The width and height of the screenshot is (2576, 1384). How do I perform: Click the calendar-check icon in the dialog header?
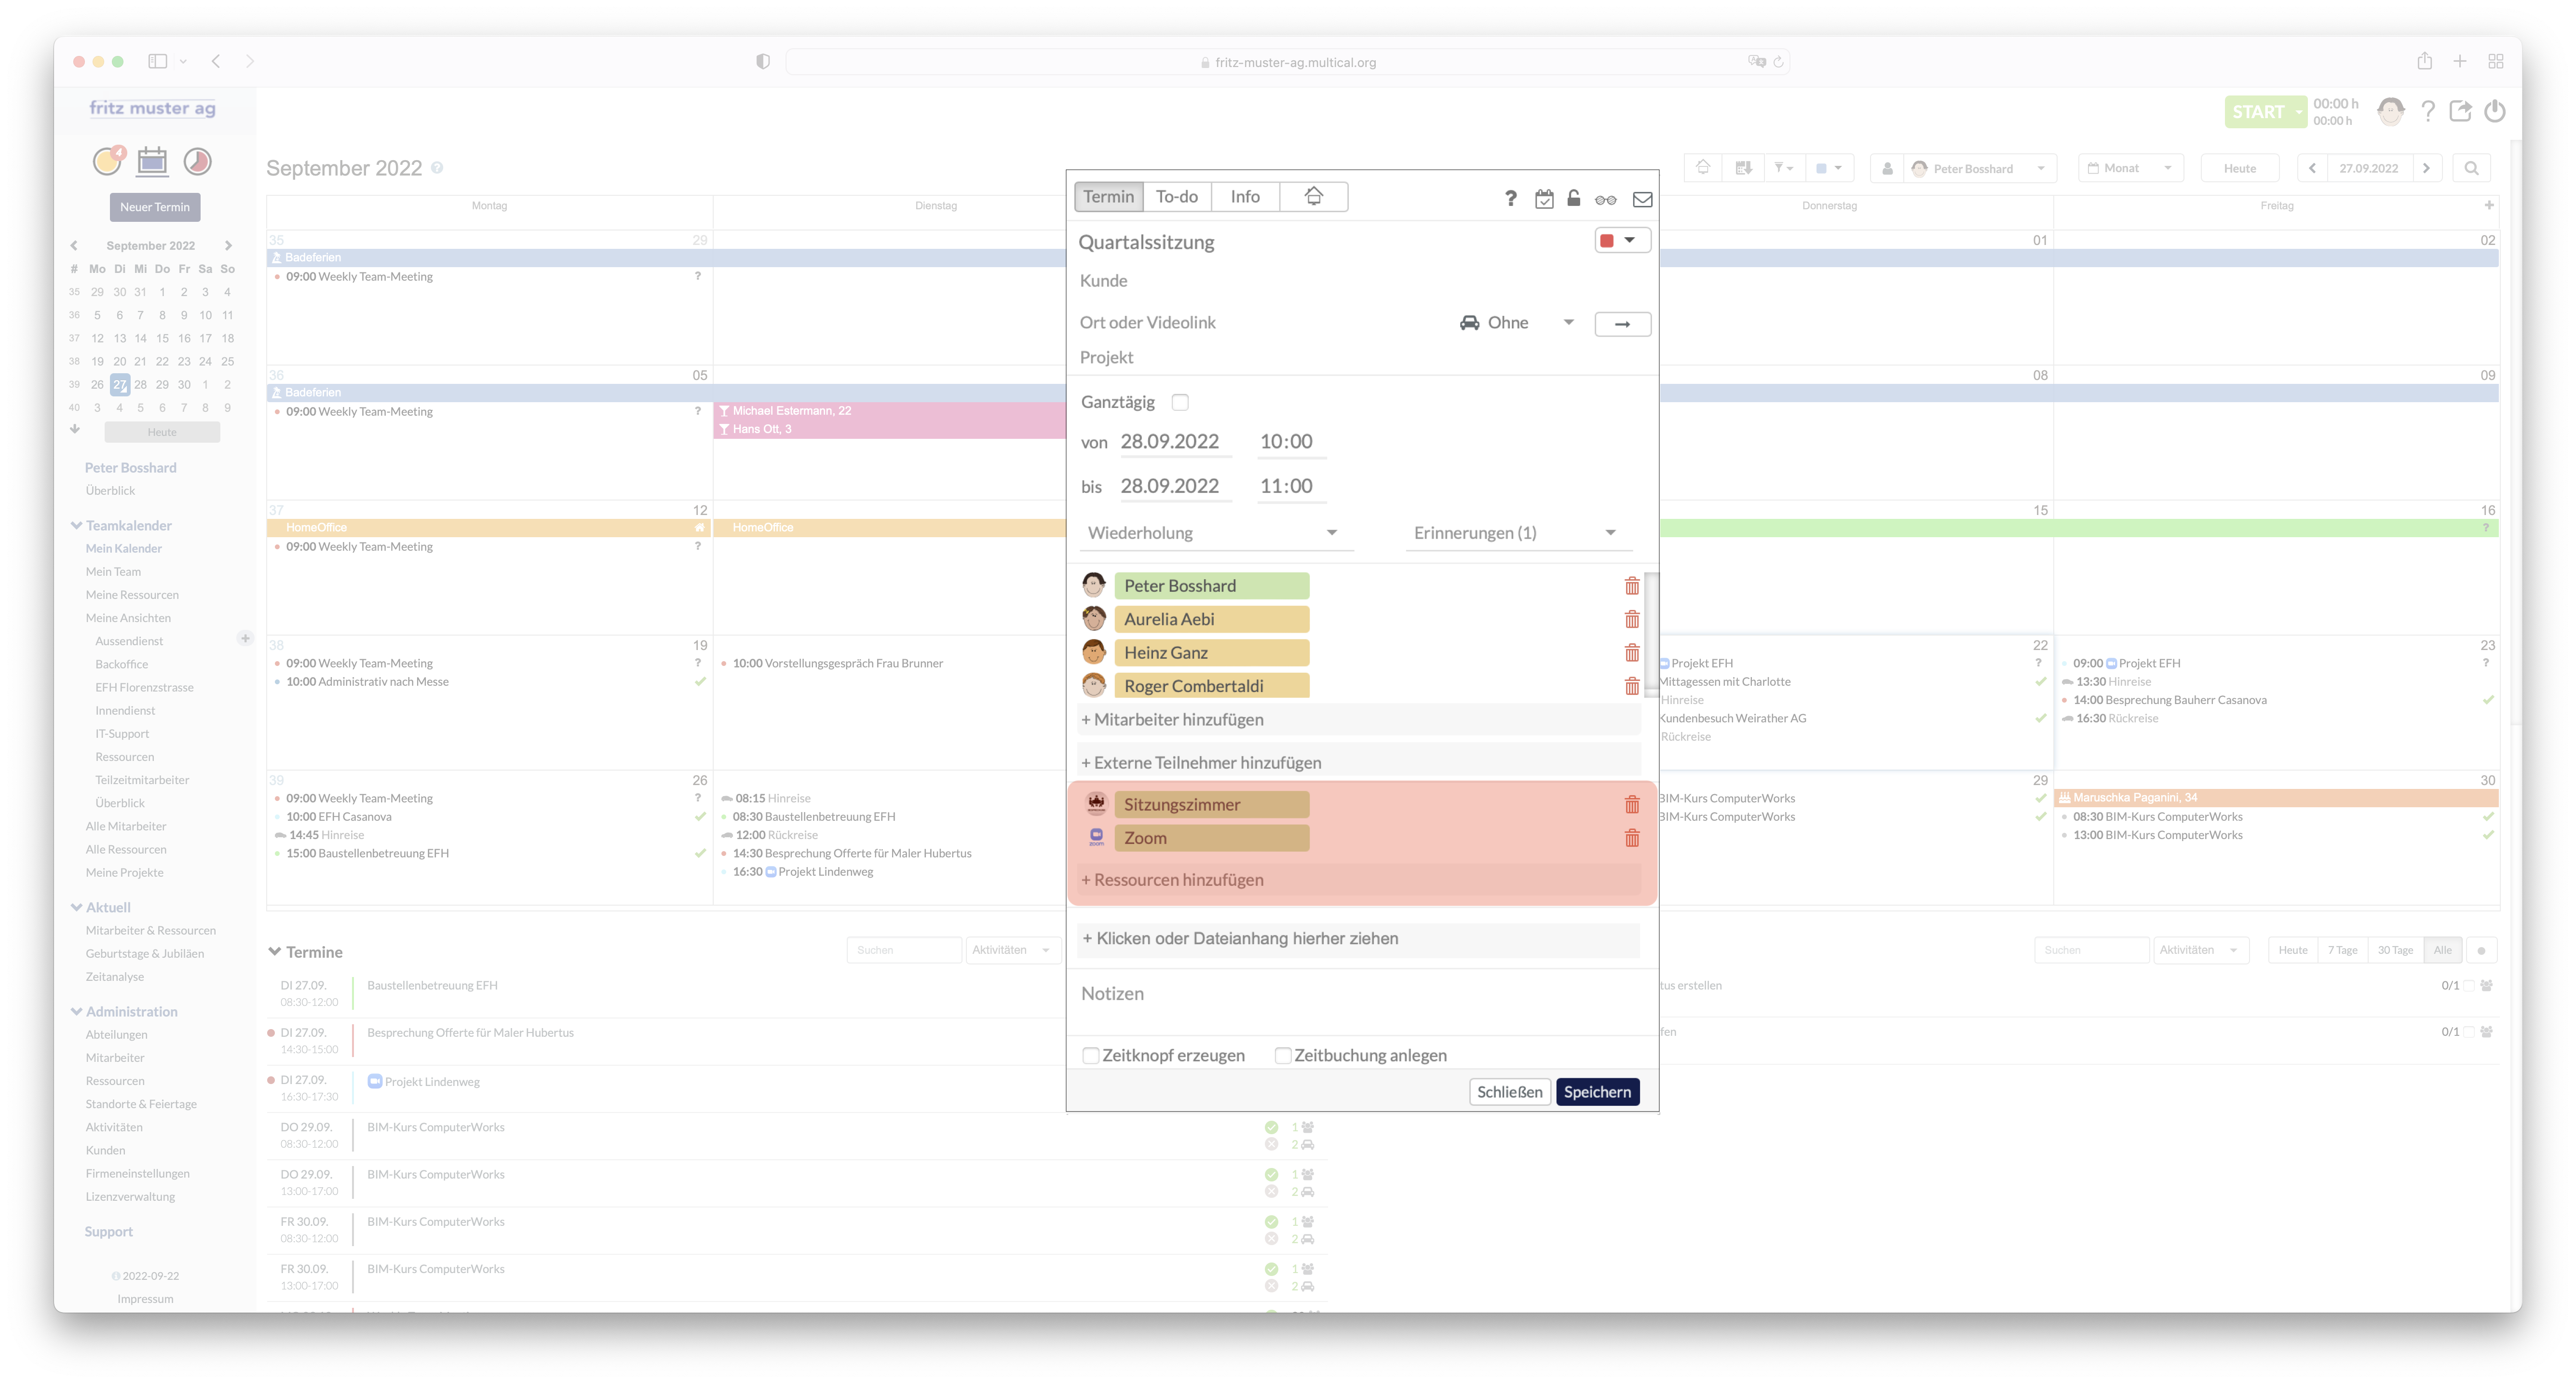[x=1544, y=198]
